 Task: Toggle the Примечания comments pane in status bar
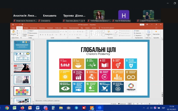click(x=123, y=104)
